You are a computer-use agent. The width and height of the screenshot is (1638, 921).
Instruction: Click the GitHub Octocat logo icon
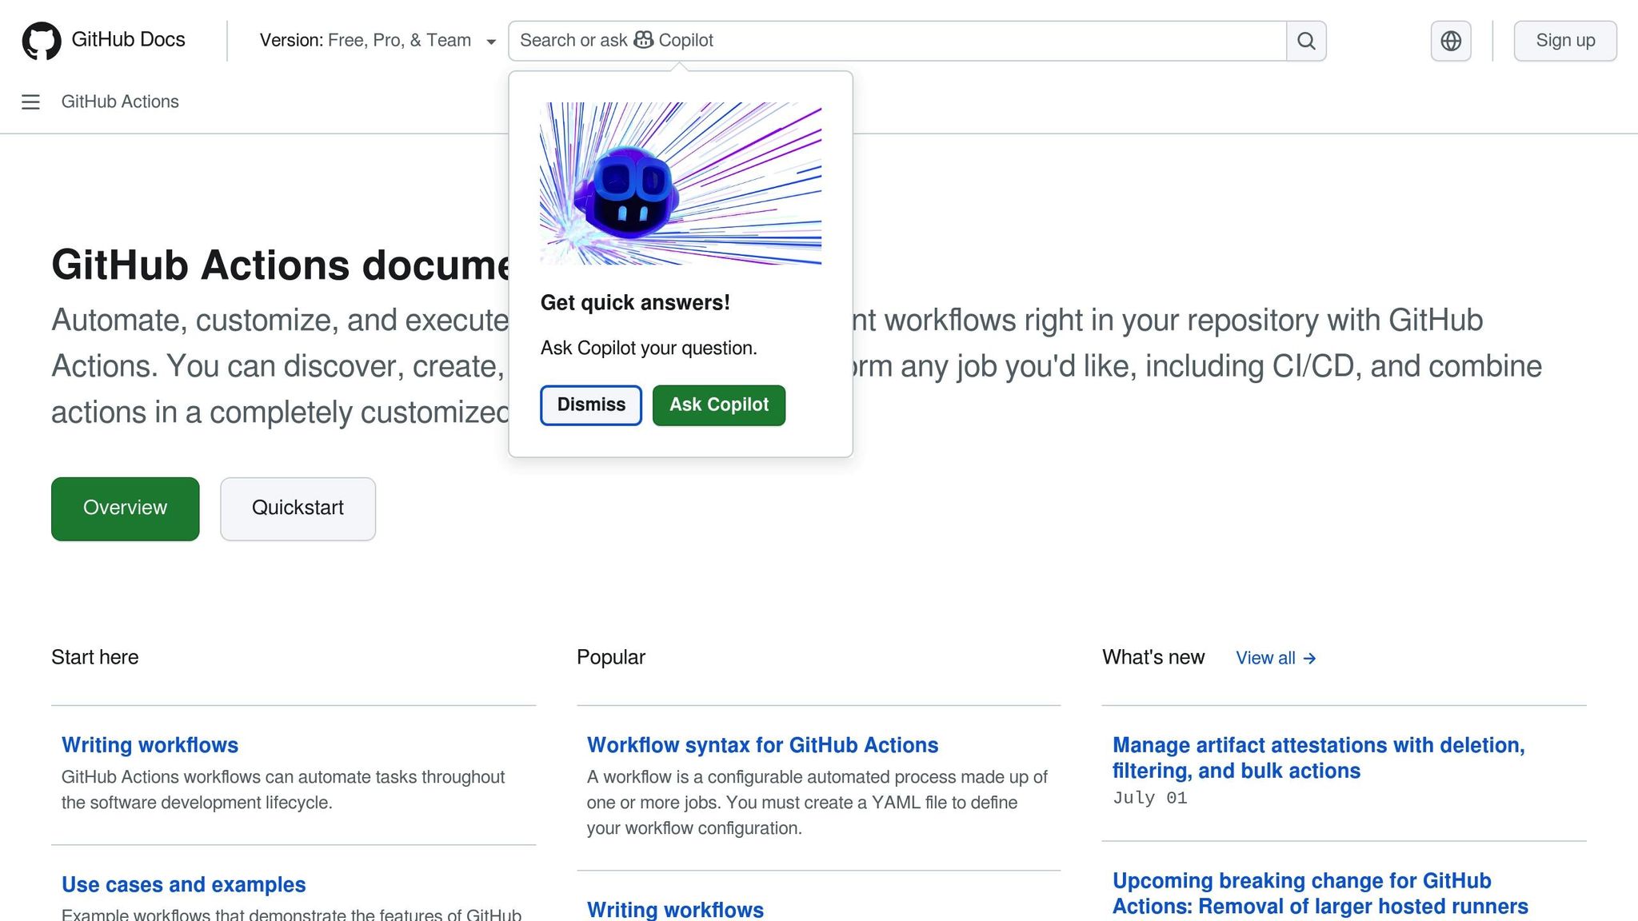(41, 41)
